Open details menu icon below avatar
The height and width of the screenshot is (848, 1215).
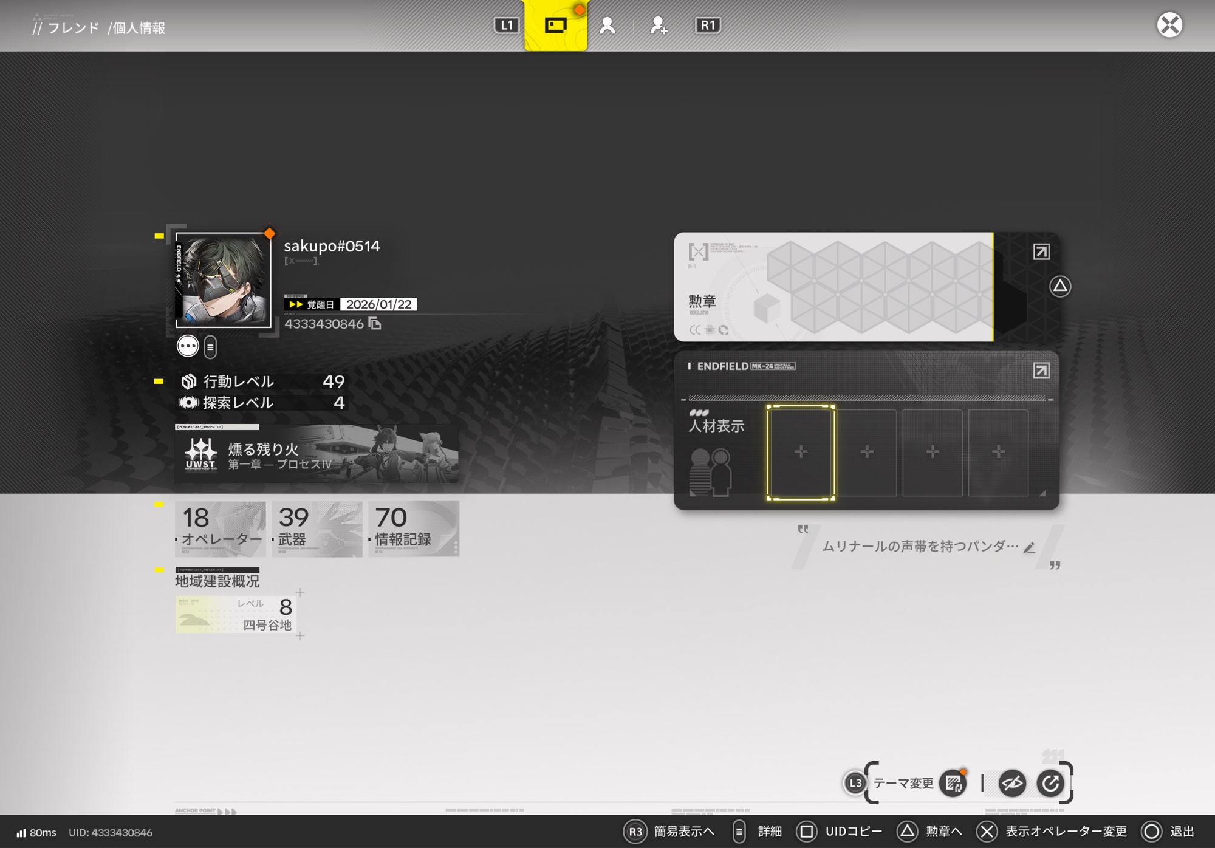coord(210,347)
